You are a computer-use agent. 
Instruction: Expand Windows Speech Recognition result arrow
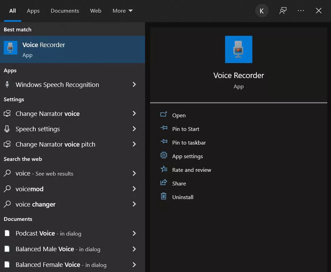click(134, 85)
